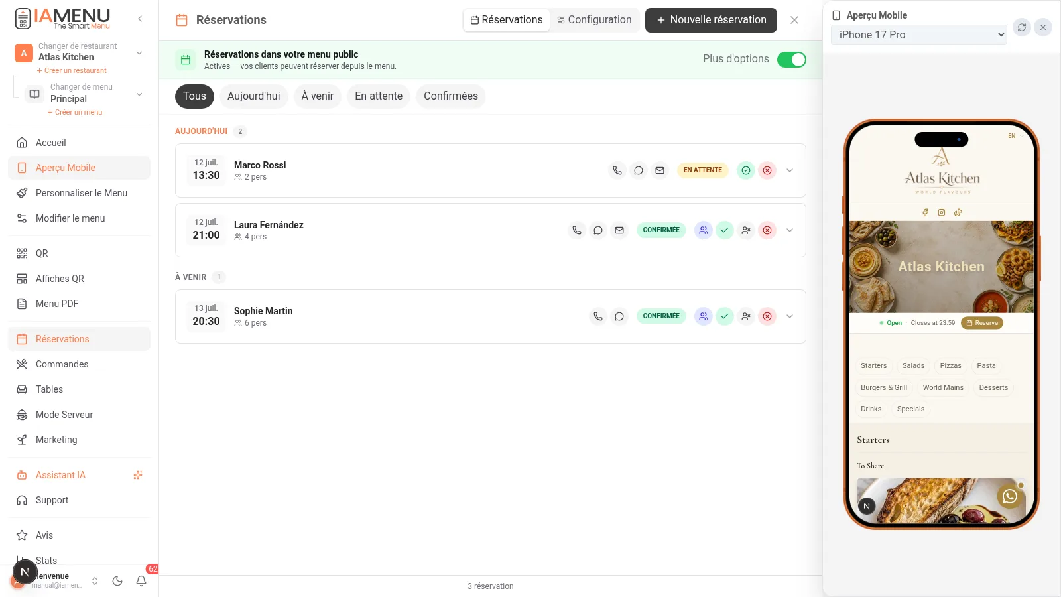Click Créer un menu link
Image resolution: width=1061 pixels, height=597 pixels.
75,112
